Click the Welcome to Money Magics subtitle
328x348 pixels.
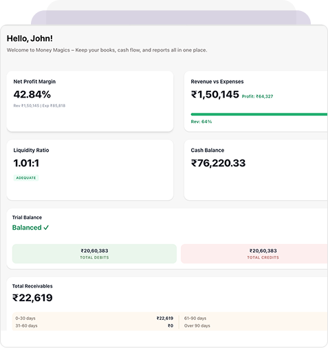[107, 50]
